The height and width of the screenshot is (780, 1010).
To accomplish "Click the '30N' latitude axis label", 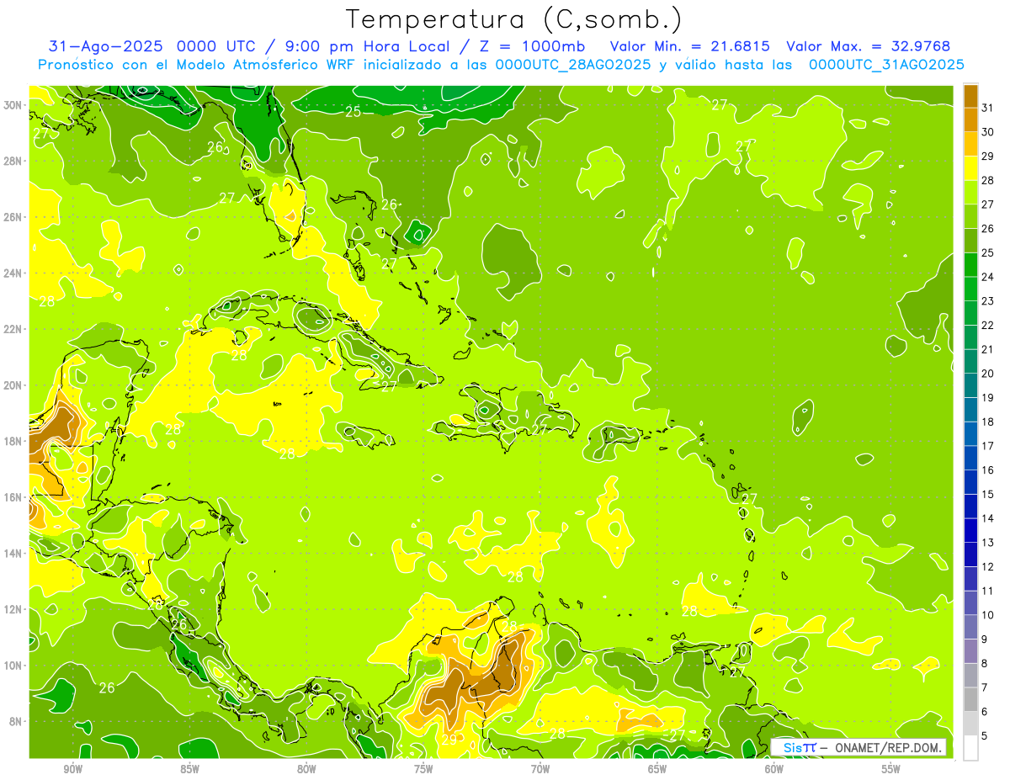I will tap(13, 105).
